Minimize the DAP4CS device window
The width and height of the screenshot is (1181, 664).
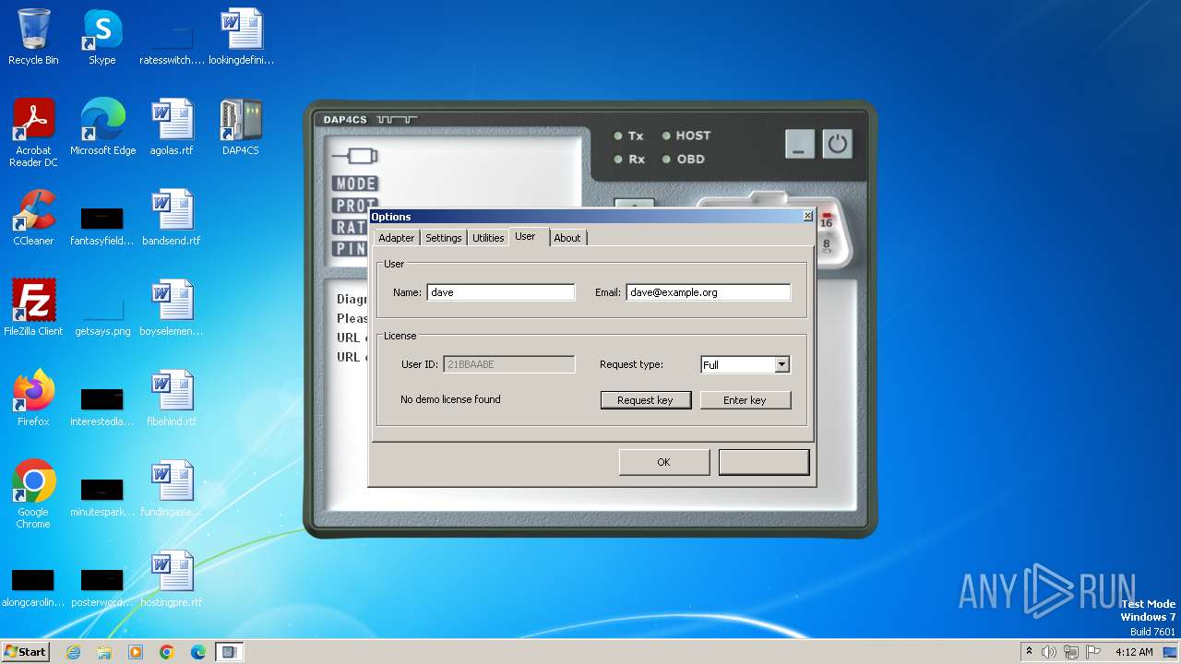800,144
